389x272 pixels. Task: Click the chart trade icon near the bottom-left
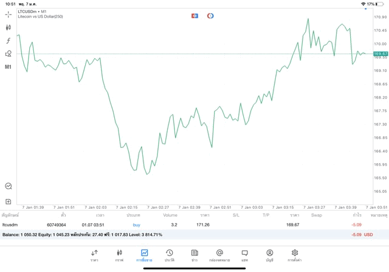point(9,186)
